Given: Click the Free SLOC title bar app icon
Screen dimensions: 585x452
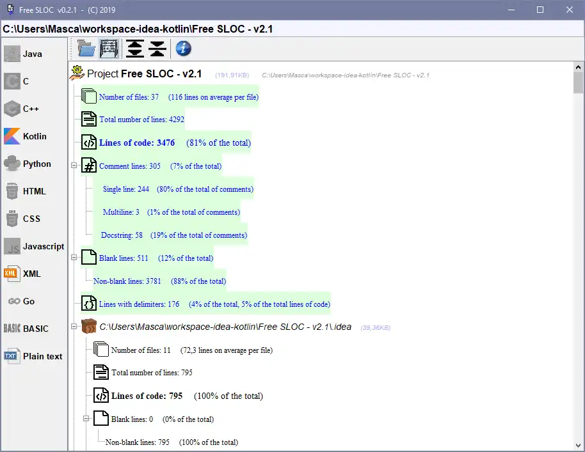Looking at the screenshot, I should [10, 10].
